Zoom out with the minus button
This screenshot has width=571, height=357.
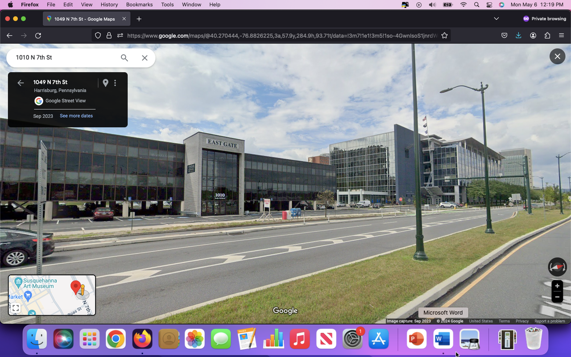(557, 297)
